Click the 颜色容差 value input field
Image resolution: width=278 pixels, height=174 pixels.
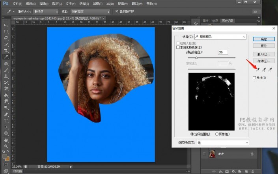coord(222,52)
